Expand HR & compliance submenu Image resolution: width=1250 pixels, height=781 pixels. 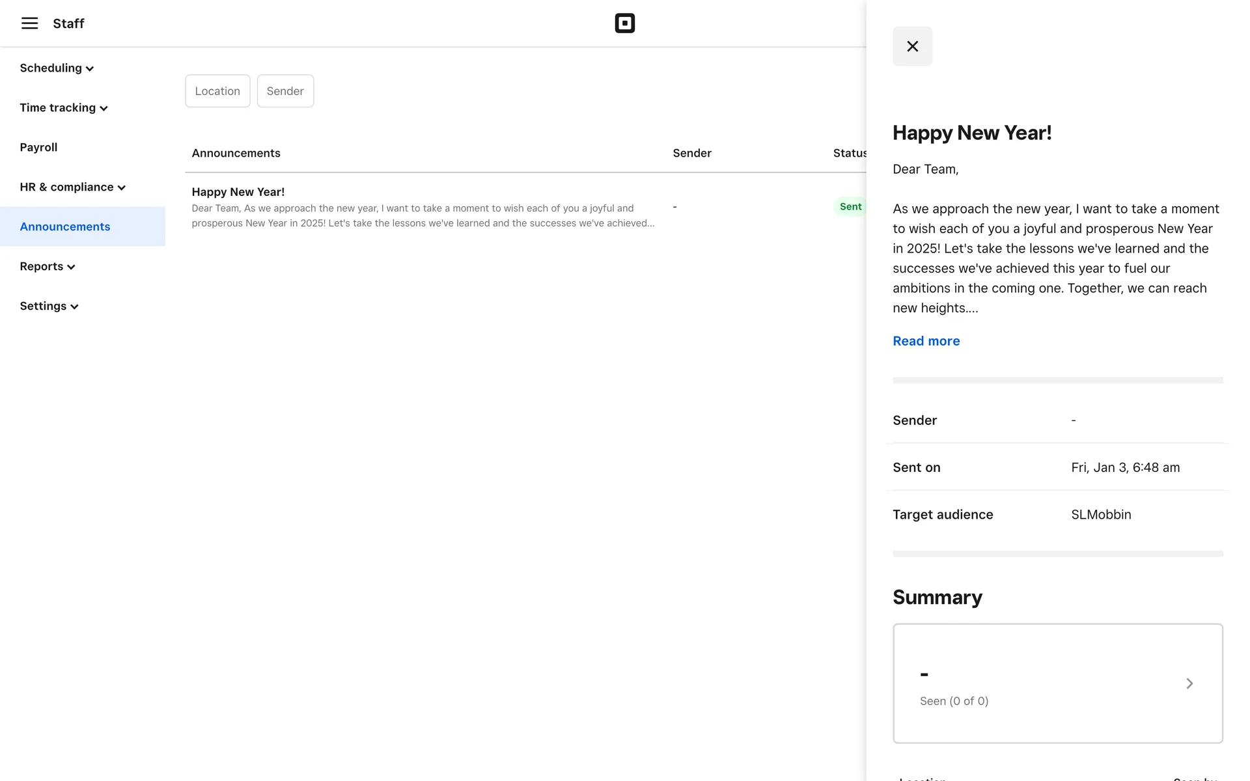click(72, 187)
